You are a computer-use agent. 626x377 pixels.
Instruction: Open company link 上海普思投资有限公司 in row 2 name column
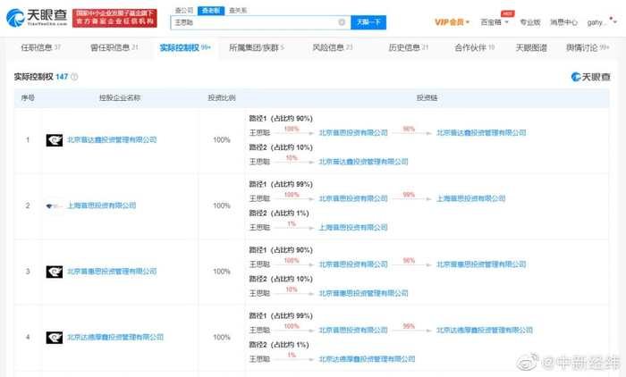tap(102, 205)
